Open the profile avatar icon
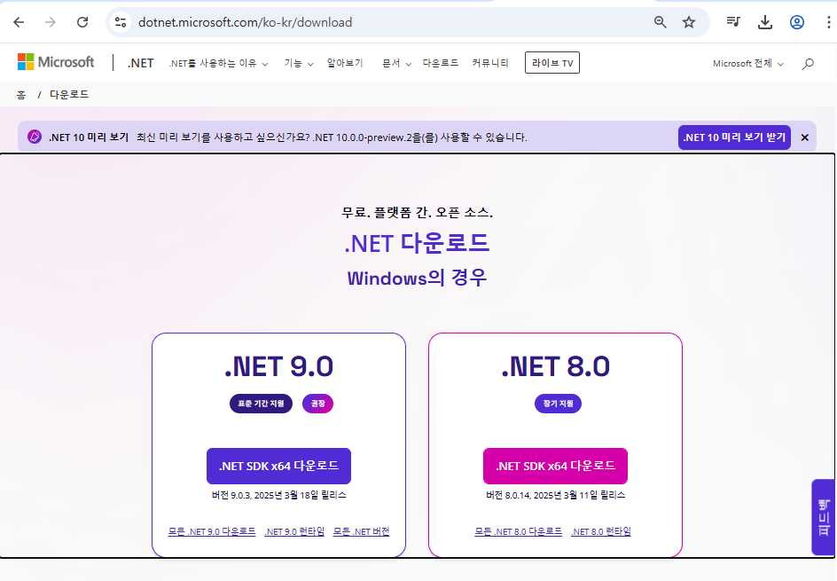 pos(797,22)
